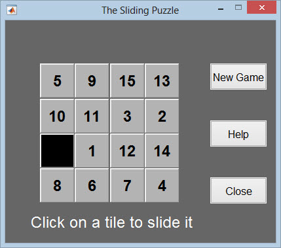Click the MATLAB icon in title bar

(12, 10)
